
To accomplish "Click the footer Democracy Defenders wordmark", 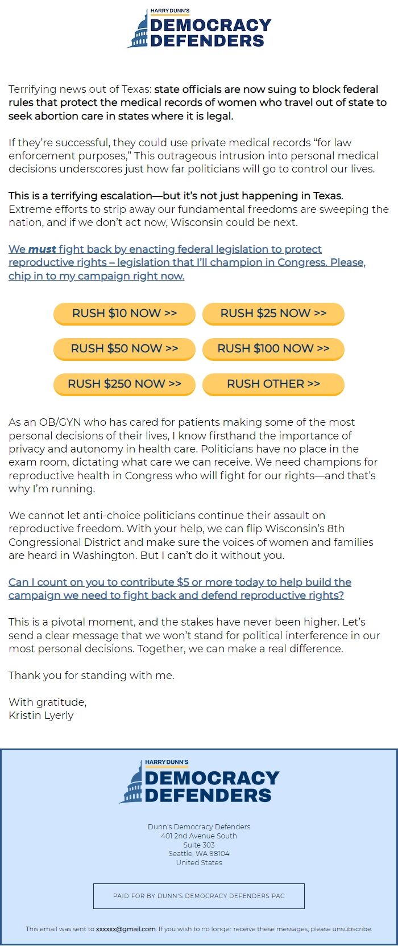I will coord(212,786).
